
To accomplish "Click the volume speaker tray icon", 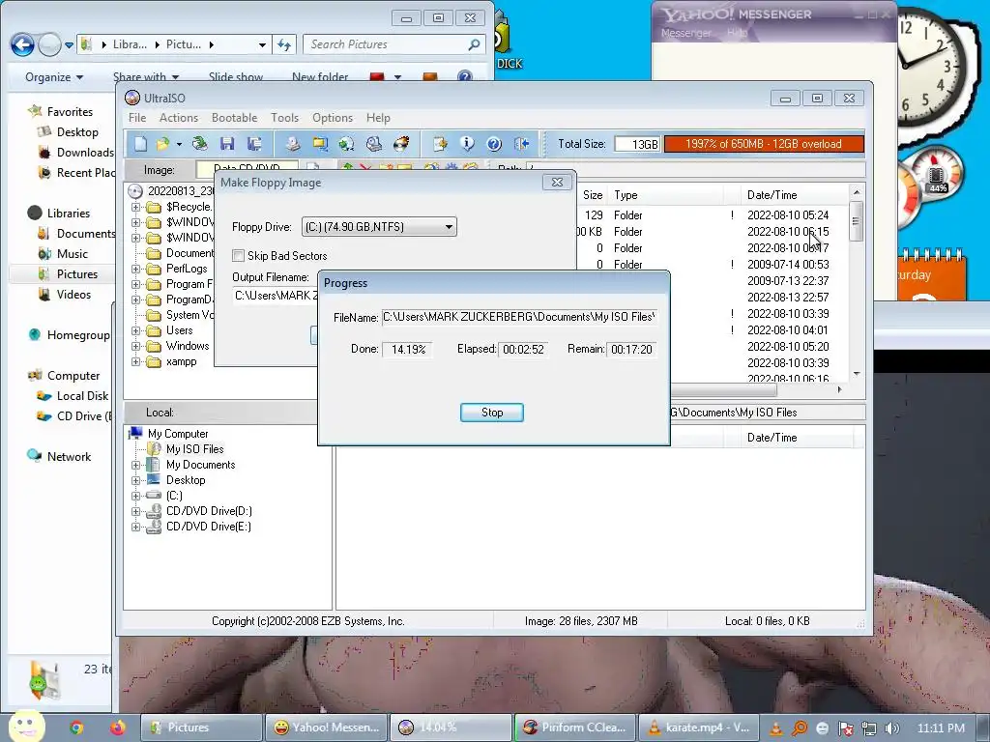I will click(892, 728).
